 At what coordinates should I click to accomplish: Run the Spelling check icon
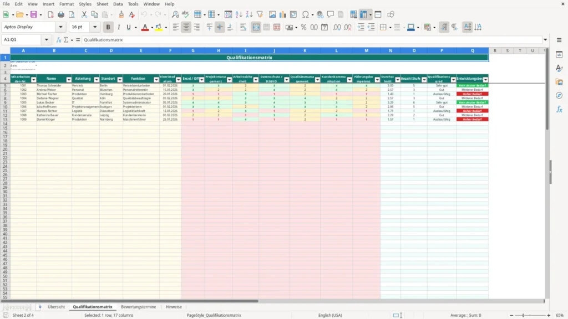[185, 14]
